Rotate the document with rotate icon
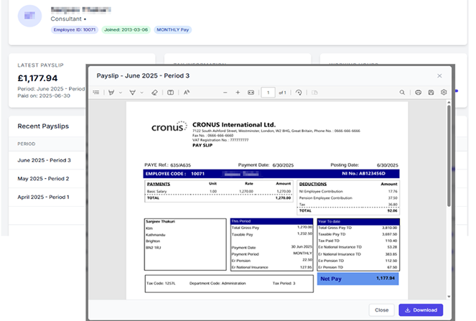Screen dimensions: 476x321 tap(299, 93)
